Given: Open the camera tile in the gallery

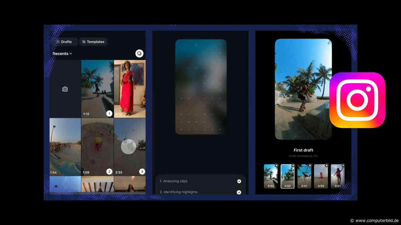Looking at the screenshot, I should click(65, 89).
